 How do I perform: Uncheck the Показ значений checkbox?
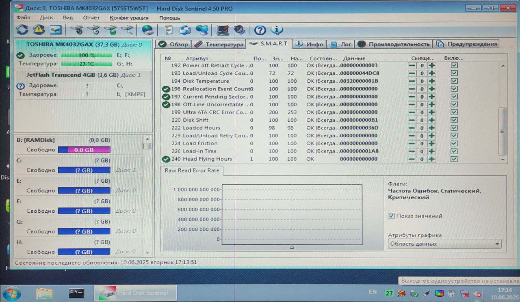click(391, 216)
